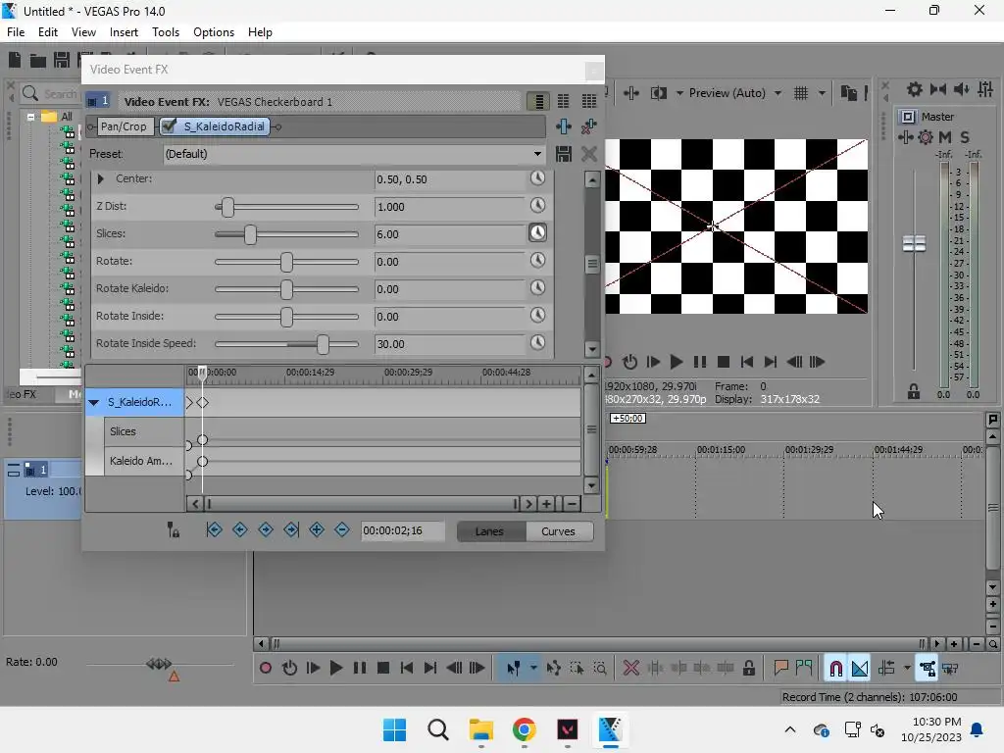Toggle Enable Snapping magnet icon
The width and height of the screenshot is (1004, 753).
point(835,668)
